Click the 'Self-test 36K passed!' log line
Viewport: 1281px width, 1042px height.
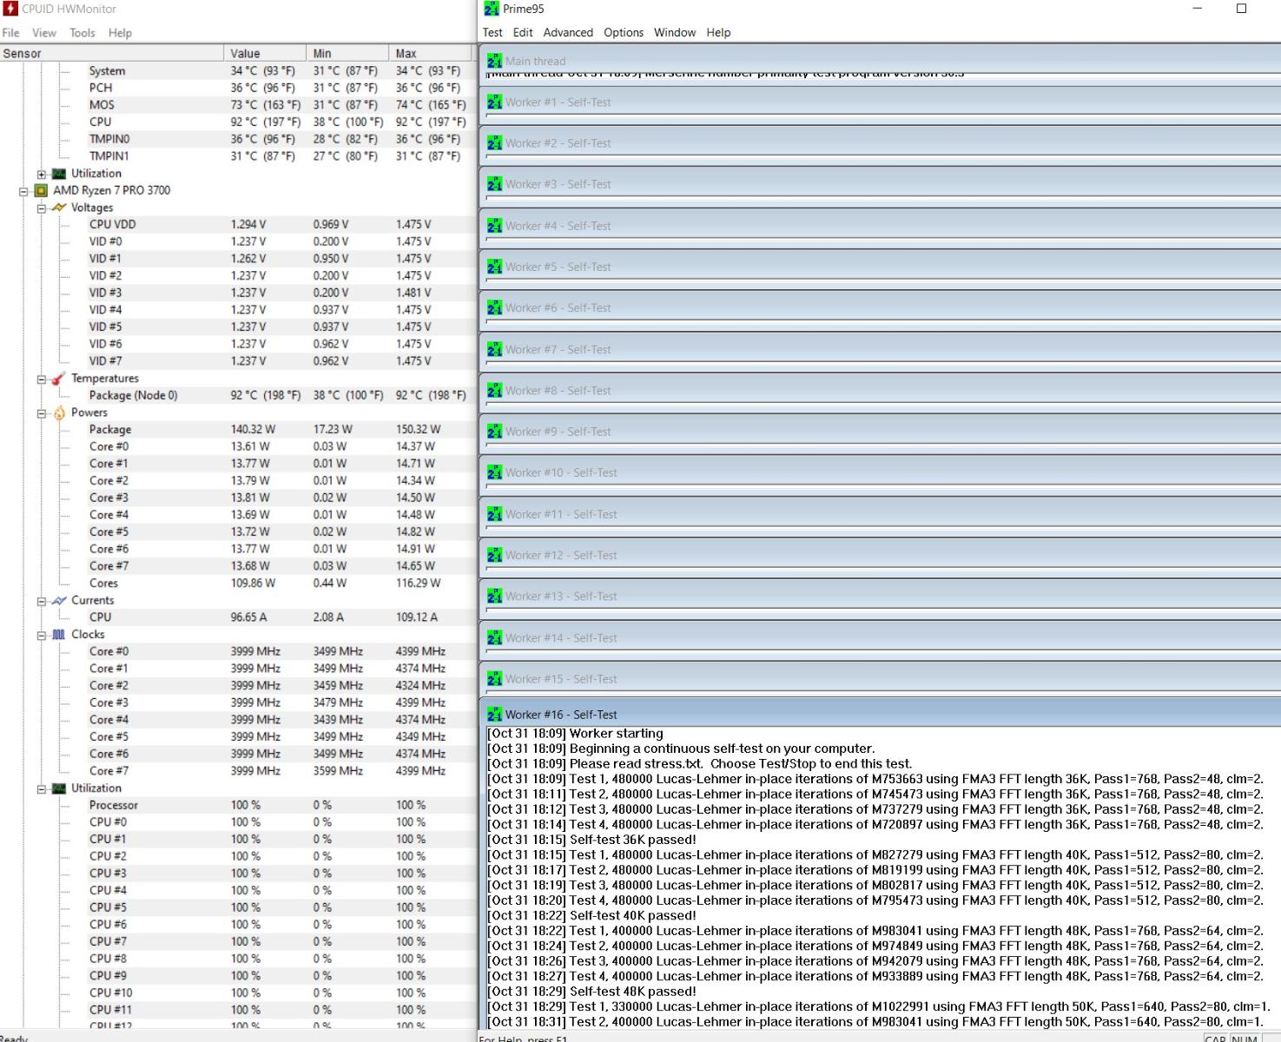point(592,840)
